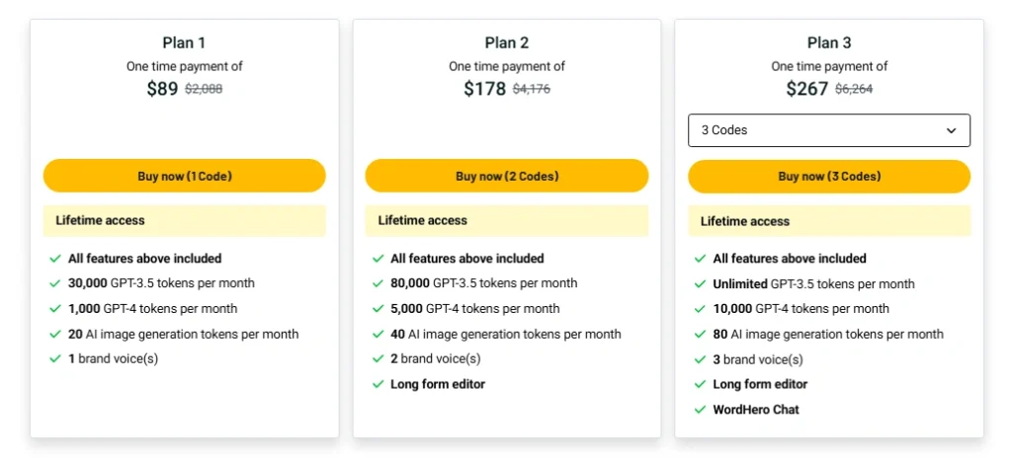Click the Plan 2 heading
The image size is (1012, 462).
[x=507, y=42]
